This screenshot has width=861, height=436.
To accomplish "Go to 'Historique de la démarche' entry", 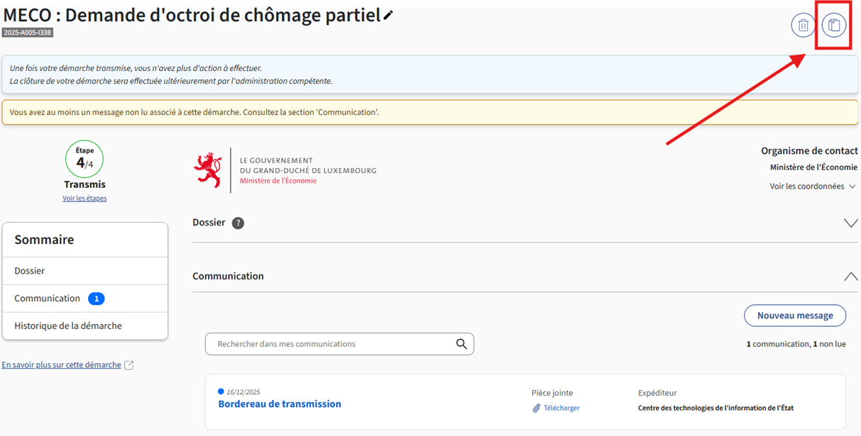I will 68,326.
